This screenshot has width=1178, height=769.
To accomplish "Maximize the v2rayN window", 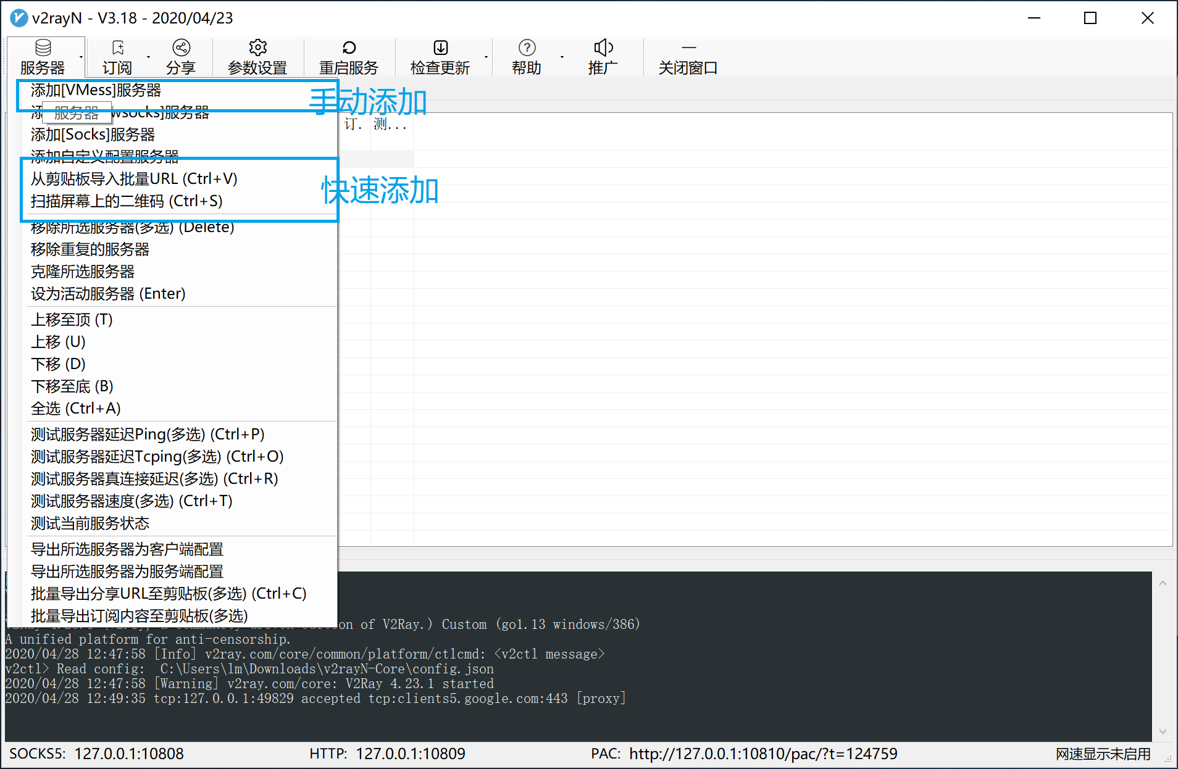I will [x=1090, y=18].
